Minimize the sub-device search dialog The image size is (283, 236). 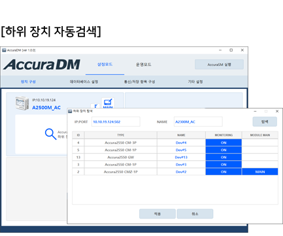[x=255, y=111]
